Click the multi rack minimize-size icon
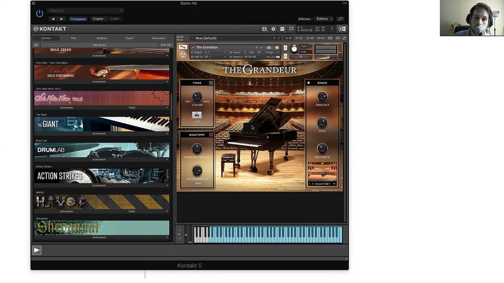 tap(344, 38)
